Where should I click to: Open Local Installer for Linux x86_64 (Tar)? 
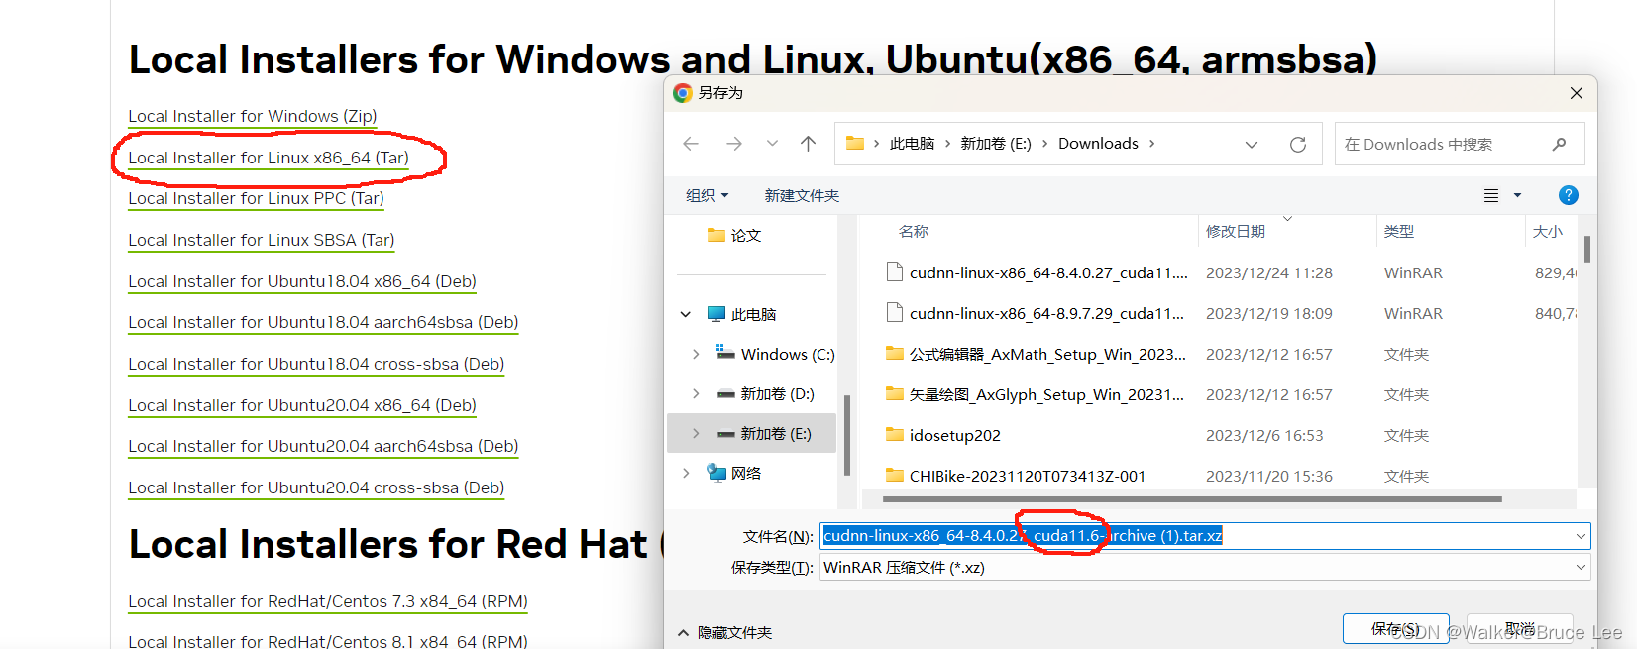point(269,158)
